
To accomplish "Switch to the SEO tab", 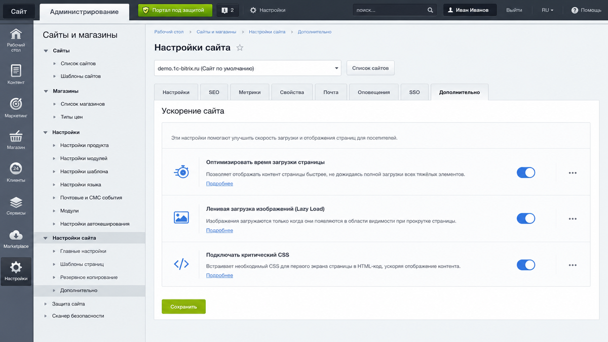I will click(x=214, y=93).
